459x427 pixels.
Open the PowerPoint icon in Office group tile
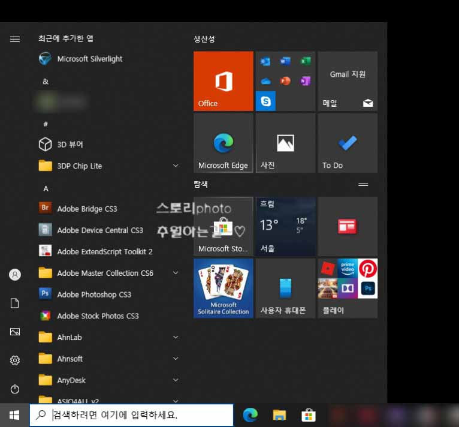coord(285,81)
